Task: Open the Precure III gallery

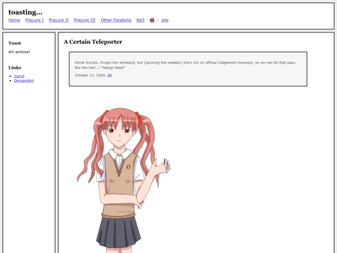Action: [x=85, y=20]
